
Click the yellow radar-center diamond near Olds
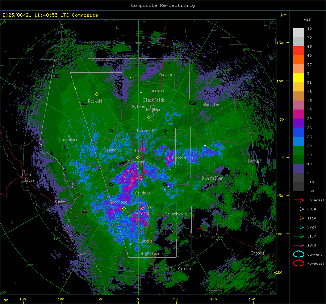tap(138, 158)
